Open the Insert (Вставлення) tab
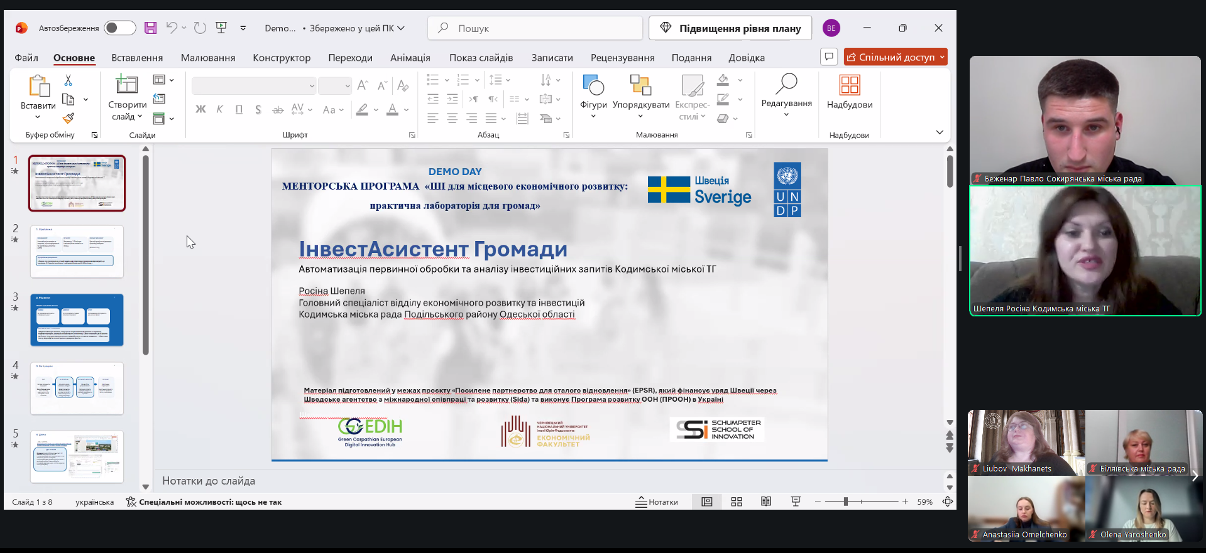The height and width of the screenshot is (553, 1206). pos(137,58)
